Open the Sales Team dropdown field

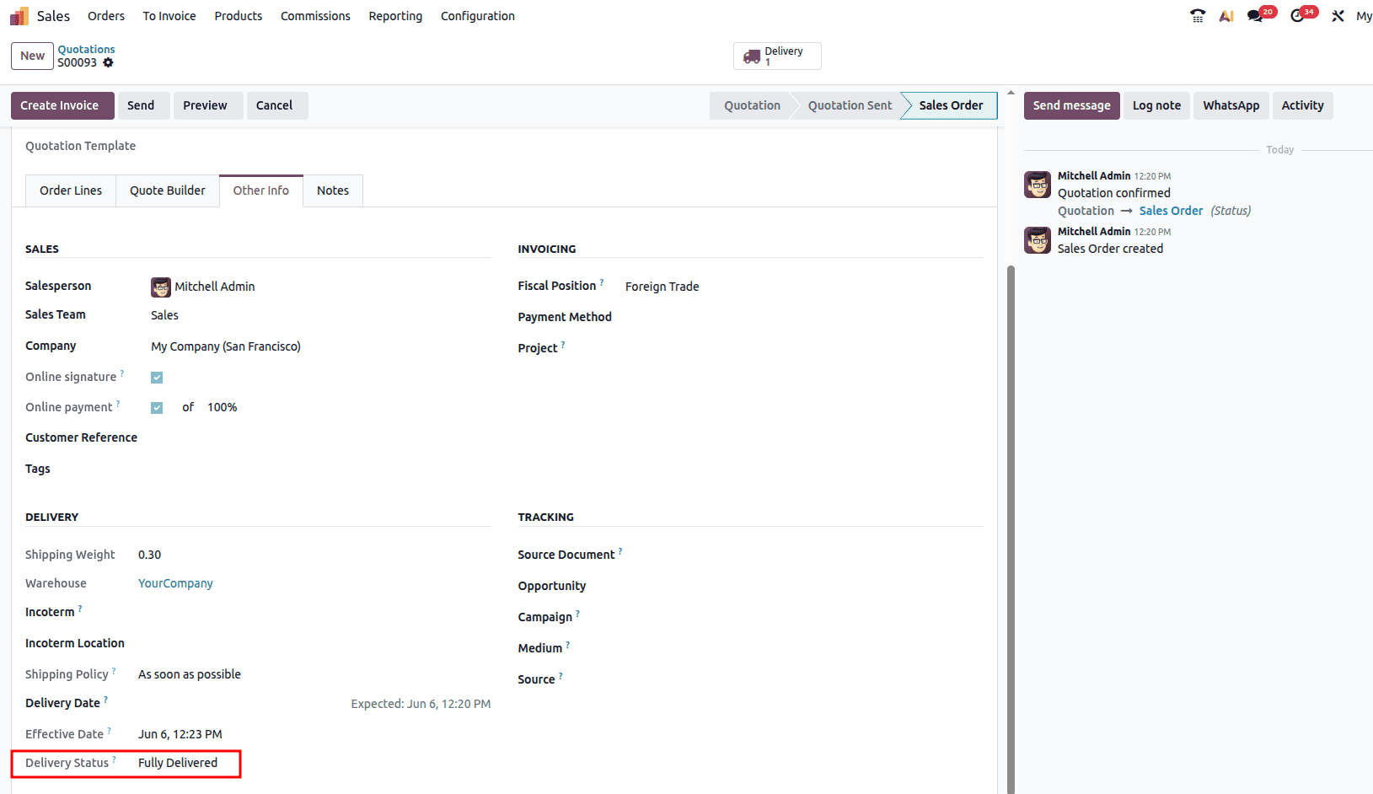(x=320, y=315)
